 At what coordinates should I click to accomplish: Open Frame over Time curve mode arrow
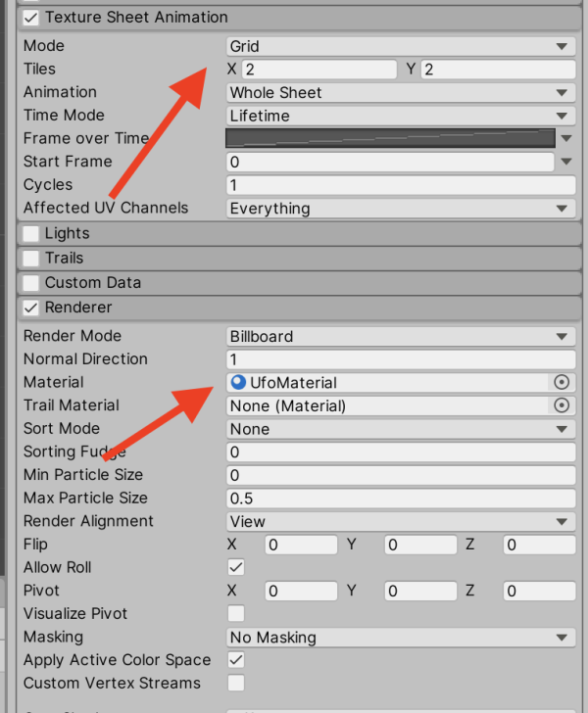coord(565,139)
